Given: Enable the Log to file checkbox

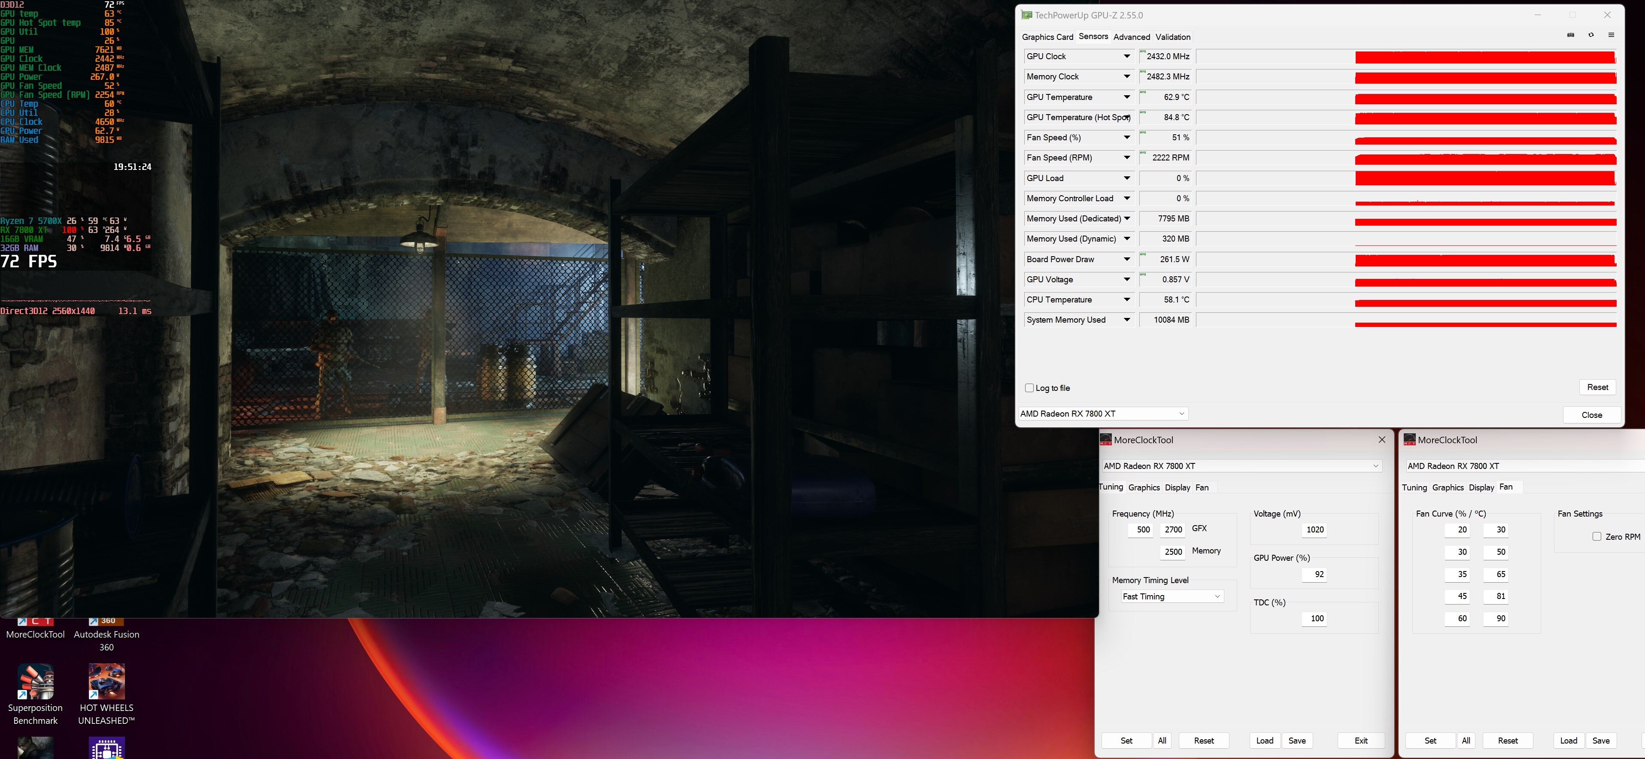Looking at the screenshot, I should (1029, 388).
